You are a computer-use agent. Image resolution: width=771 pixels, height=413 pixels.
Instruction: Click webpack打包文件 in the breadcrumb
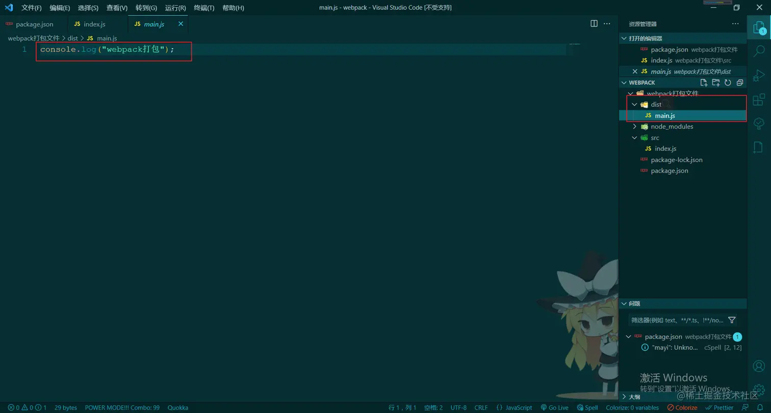pyautogui.click(x=34, y=38)
